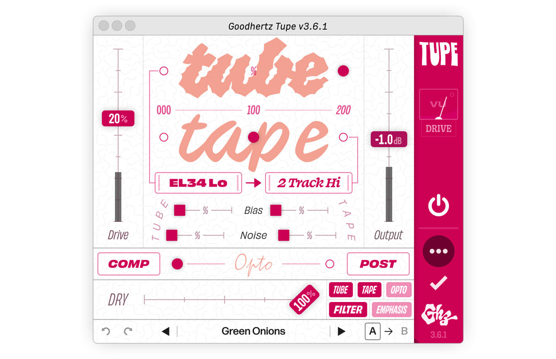This screenshot has height=359, width=556.
Task: Select the empty tube 000 radio circle
Action: pos(164,71)
